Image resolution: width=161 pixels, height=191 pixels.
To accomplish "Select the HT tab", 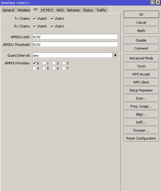I will click(35, 10).
